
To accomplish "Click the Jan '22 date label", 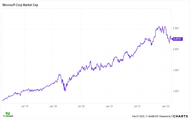I will tap(166, 106).
